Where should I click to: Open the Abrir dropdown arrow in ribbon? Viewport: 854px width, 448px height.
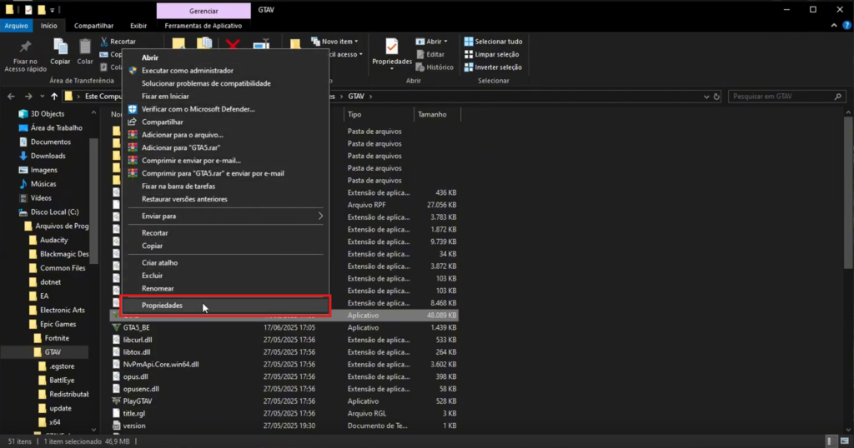445,42
